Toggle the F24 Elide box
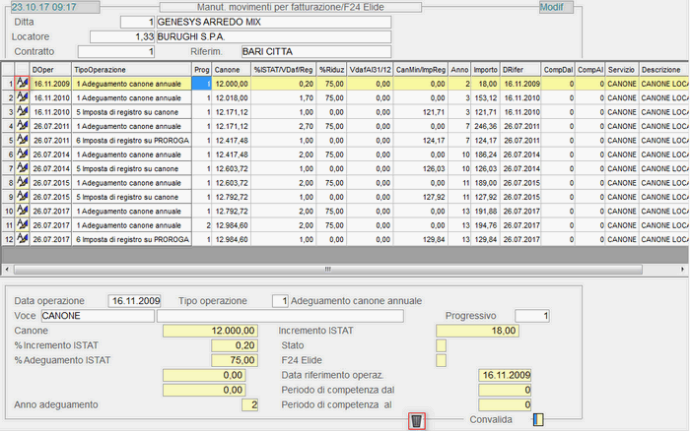The width and height of the screenshot is (690, 431). click(x=441, y=360)
